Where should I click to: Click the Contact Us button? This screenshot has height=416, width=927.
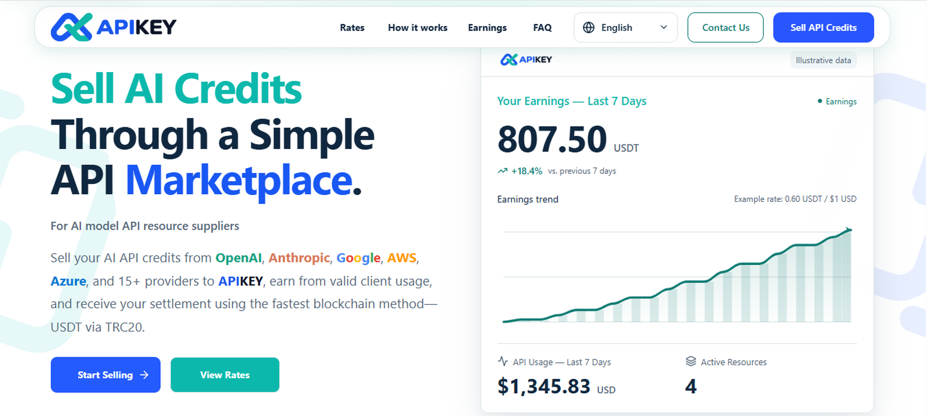tap(726, 28)
